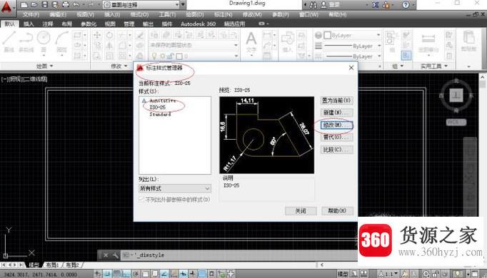Switch to the Autodesk 360 ribbon tab
The width and height of the screenshot is (487, 278).
pyautogui.click(x=198, y=24)
